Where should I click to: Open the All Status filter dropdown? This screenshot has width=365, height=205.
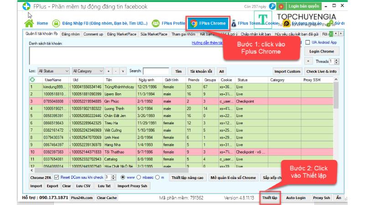53,71
